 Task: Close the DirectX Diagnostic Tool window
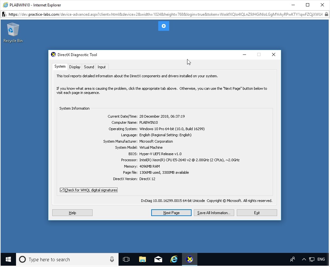point(274,54)
